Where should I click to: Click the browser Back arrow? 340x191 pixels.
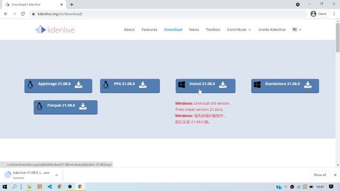[x=6, y=14]
